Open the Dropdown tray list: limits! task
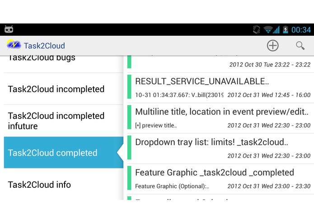 220,149
